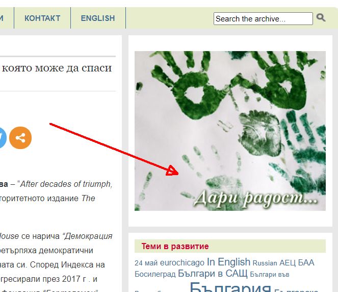Select the large 'България' tag
This screenshot has height=292, width=338.
tap(230, 287)
